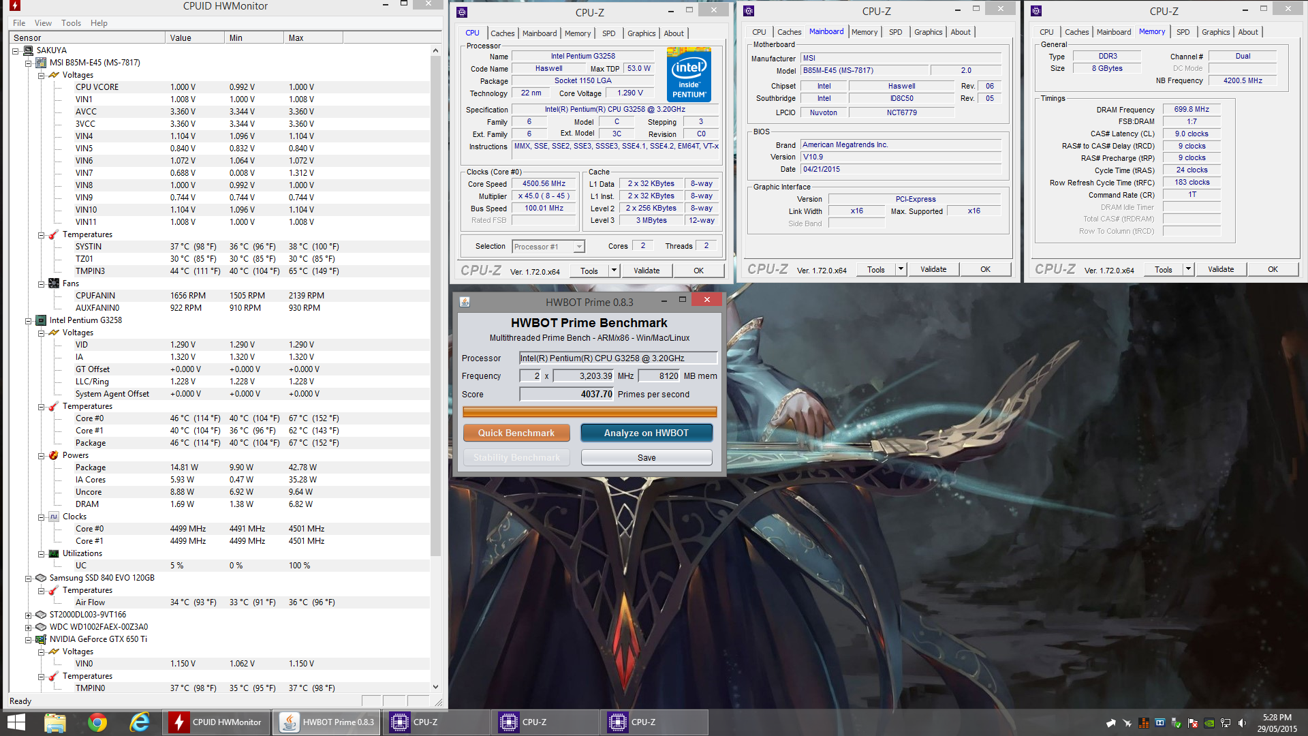Collapse the Intel Pentium G3258 node
This screenshot has width=1308, height=736.
coord(28,321)
